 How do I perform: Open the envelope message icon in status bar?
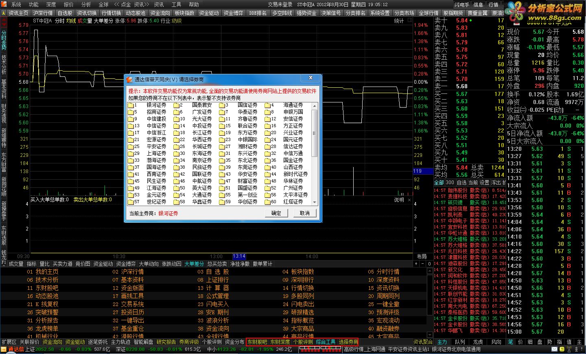[x=554, y=350]
